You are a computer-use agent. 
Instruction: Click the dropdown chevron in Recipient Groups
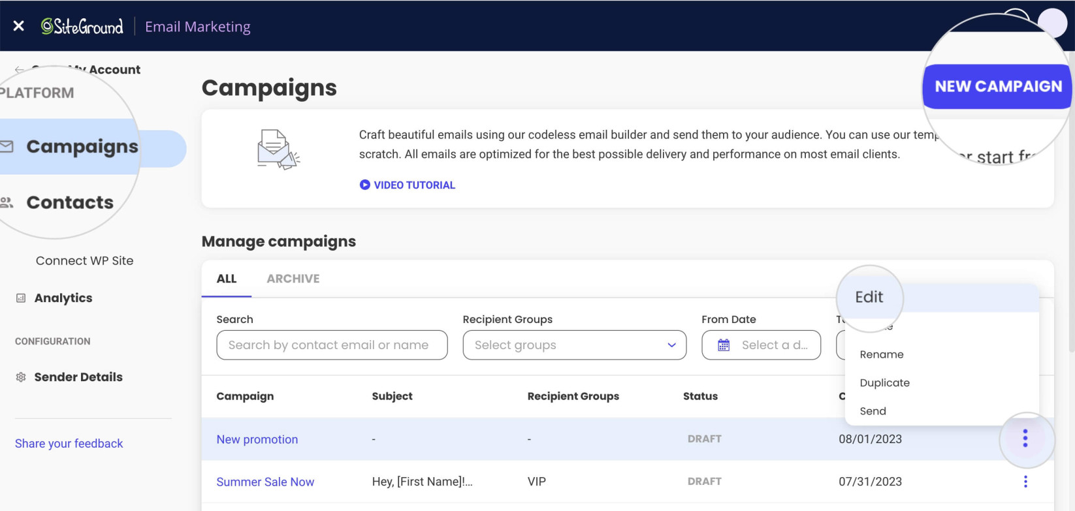[x=671, y=345]
